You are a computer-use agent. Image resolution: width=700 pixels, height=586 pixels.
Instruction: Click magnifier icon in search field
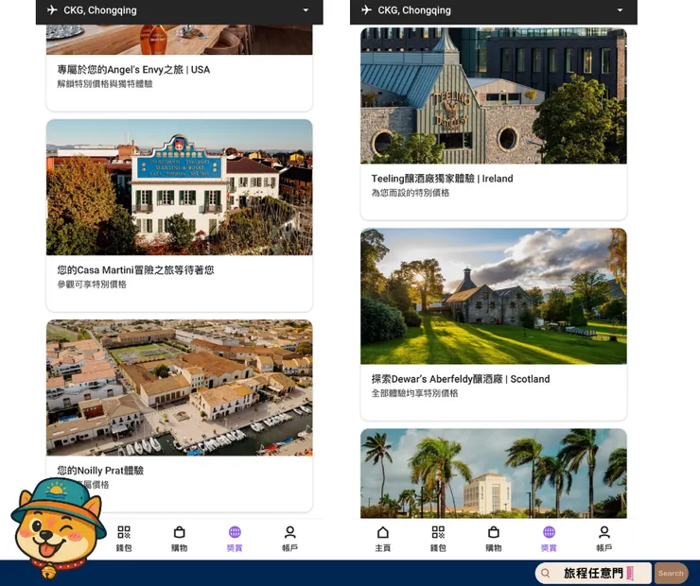coord(546,573)
